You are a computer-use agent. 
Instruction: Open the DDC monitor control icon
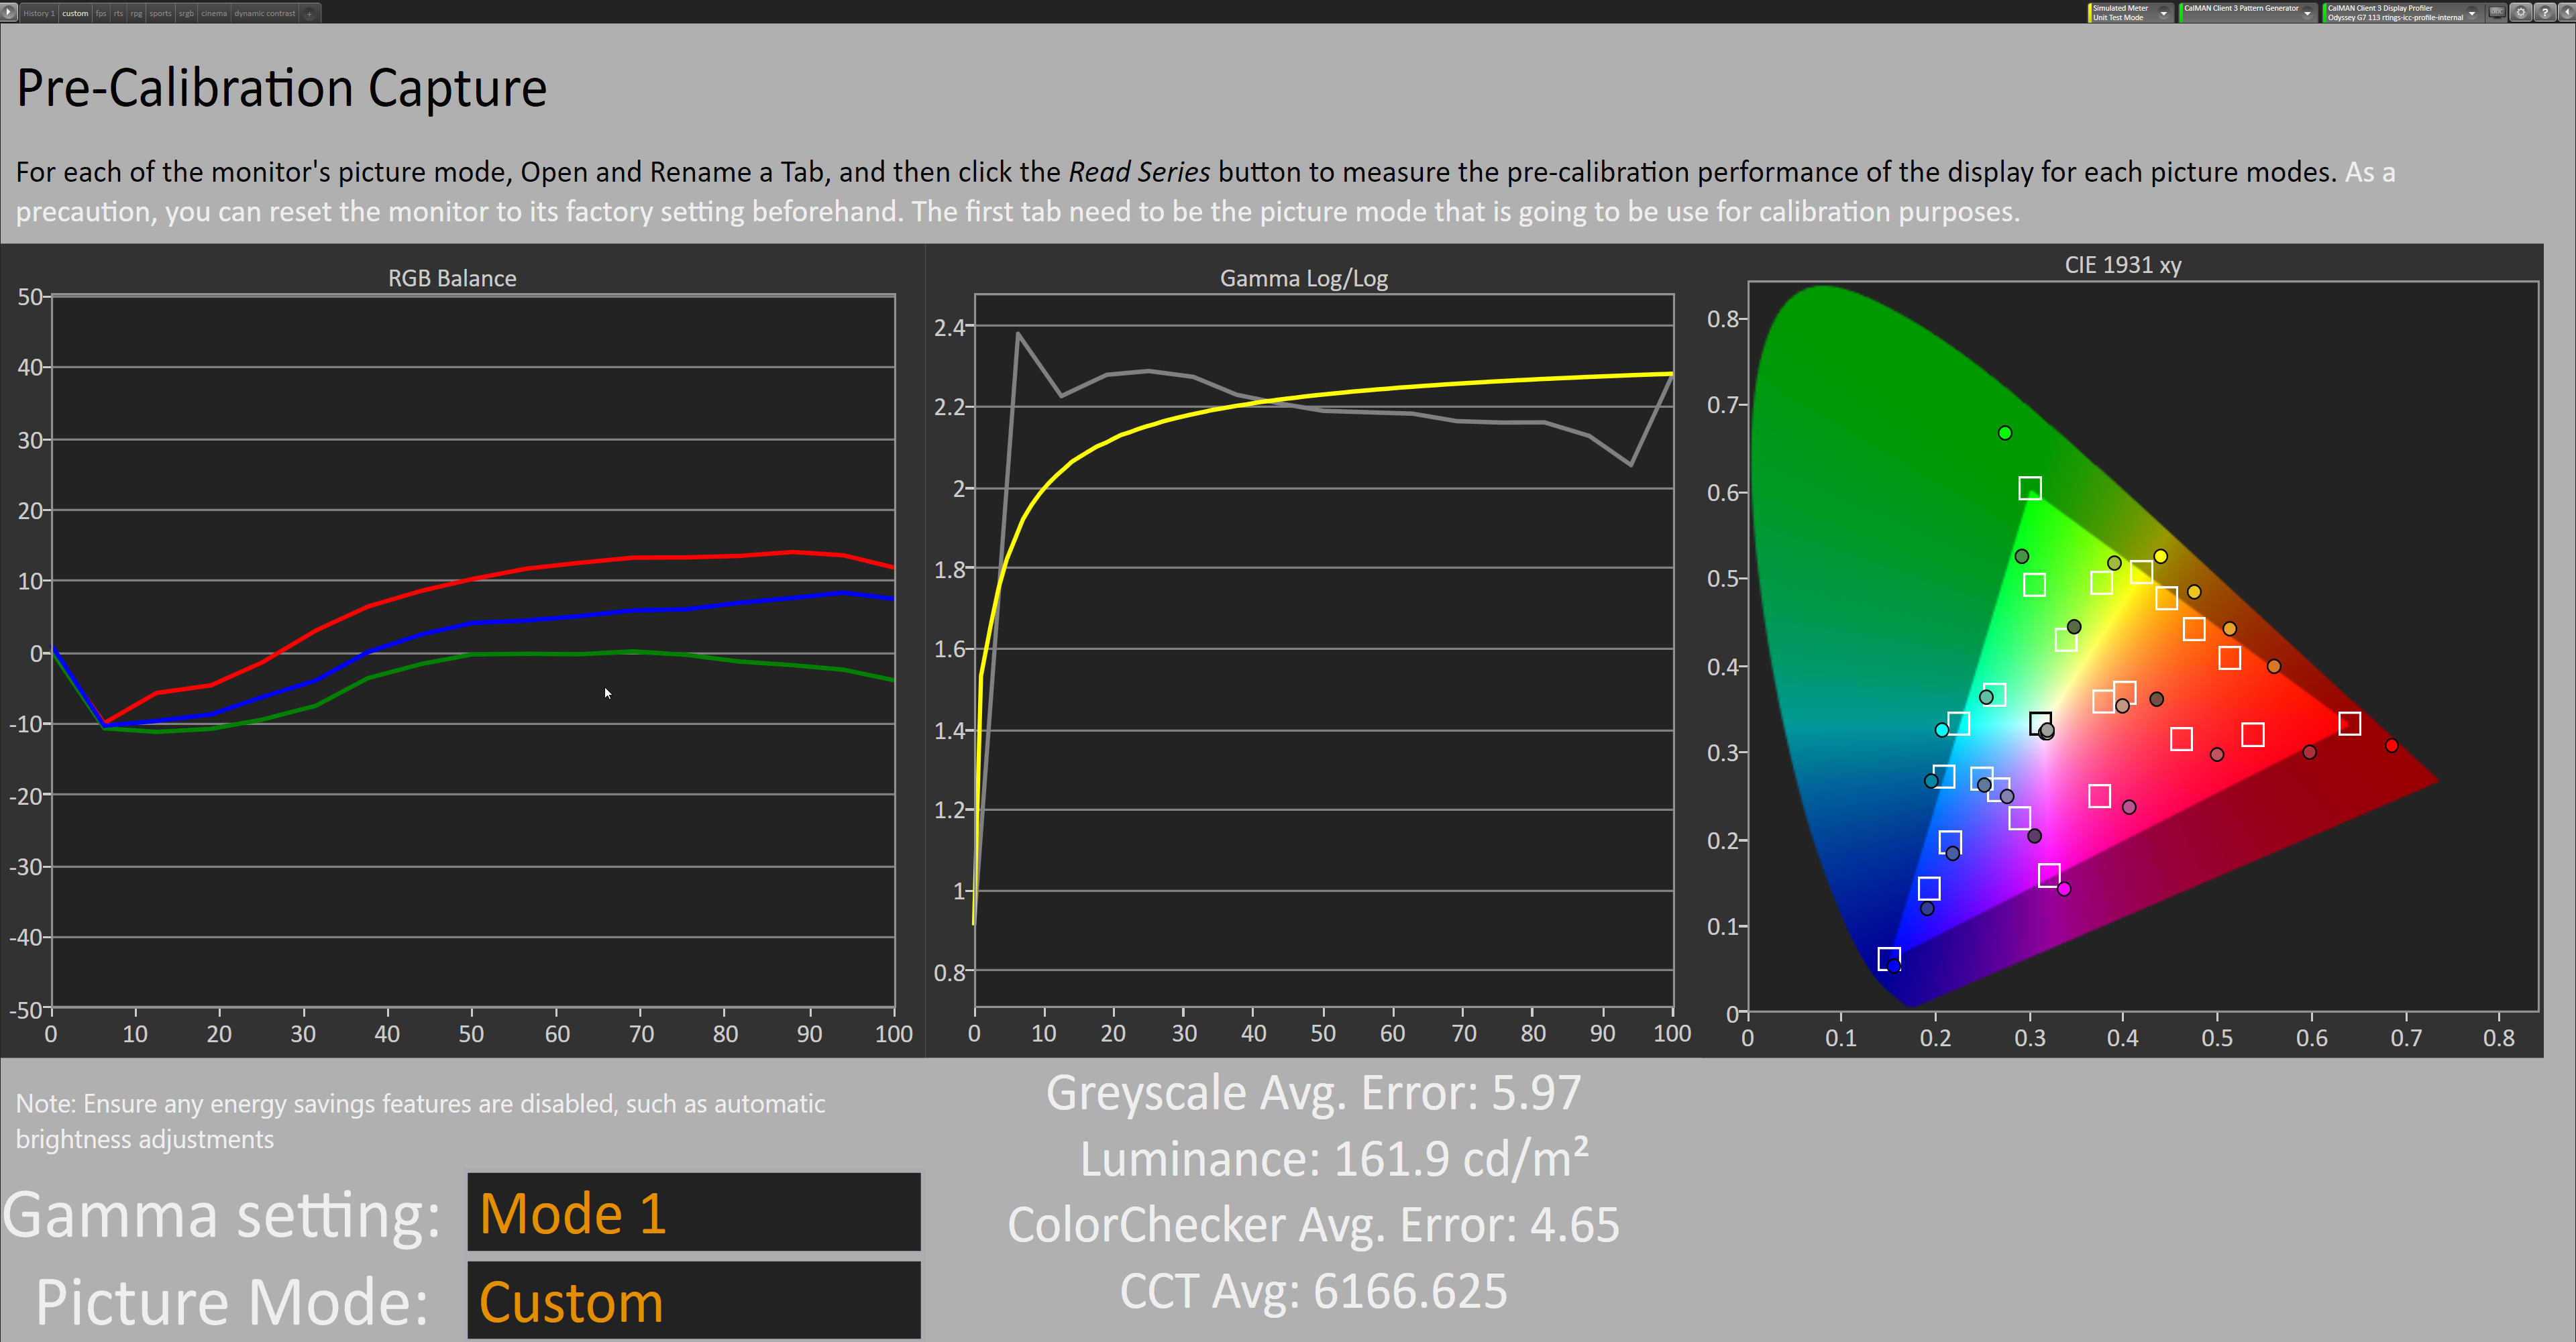pos(2496,13)
